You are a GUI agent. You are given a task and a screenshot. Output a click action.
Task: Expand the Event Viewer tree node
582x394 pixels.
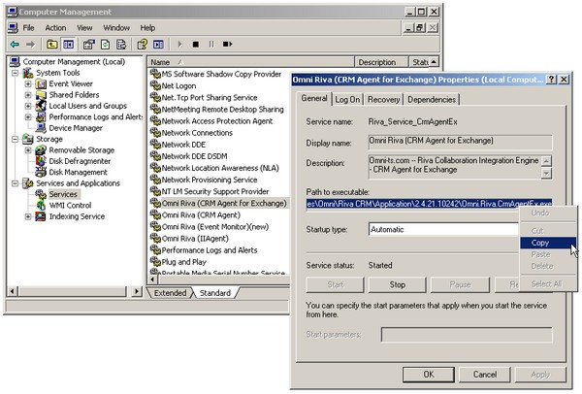tap(28, 83)
